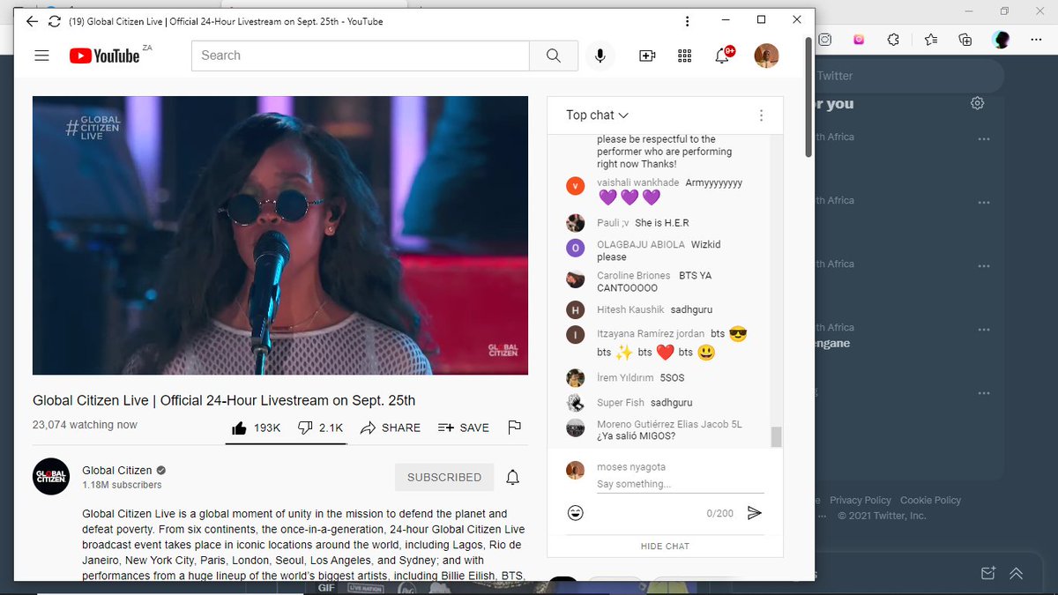Open the live chat three-dot menu
The width and height of the screenshot is (1058, 595).
(x=761, y=115)
